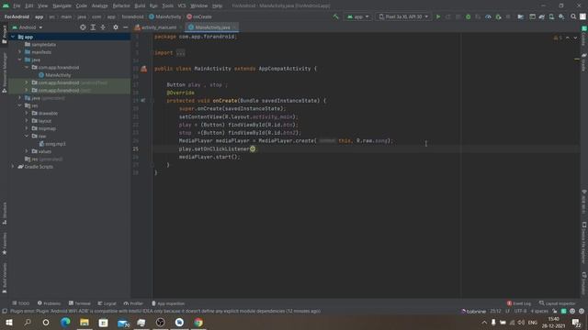588x330 pixels.
Task: Click the Windows taskbar search icon
Action: (x=28, y=323)
